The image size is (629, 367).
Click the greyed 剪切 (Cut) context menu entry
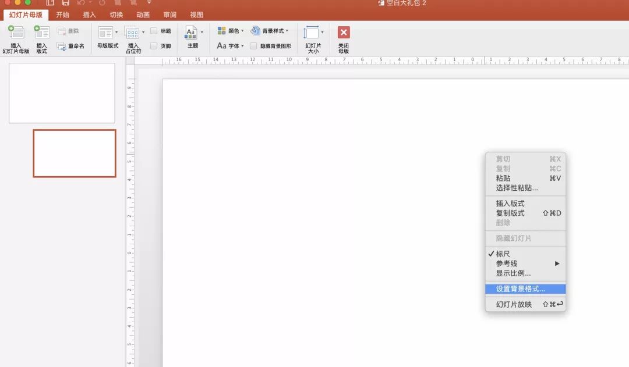(x=525, y=159)
